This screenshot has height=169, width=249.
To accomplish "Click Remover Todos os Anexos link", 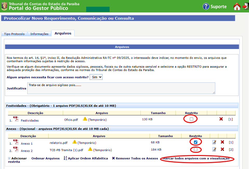I will coord(137,158).
